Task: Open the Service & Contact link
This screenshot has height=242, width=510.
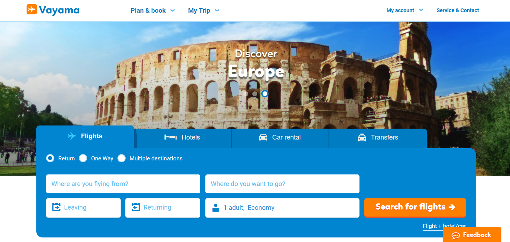Action: [x=457, y=10]
